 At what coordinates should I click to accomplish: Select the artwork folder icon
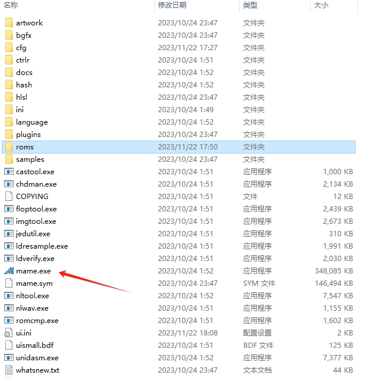8,23
